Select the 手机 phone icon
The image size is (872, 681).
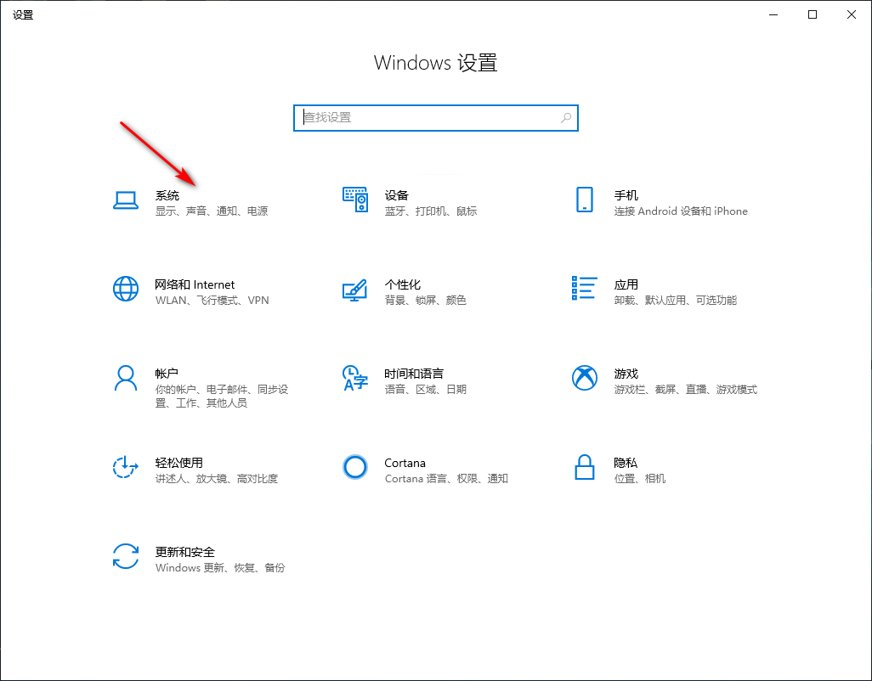[585, 200]
